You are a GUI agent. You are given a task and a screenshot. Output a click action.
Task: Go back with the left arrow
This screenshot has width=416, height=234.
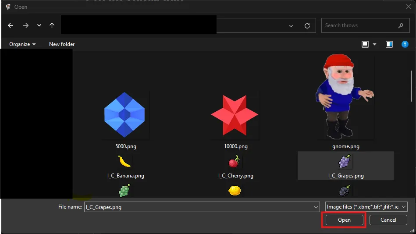coord(11,25)
